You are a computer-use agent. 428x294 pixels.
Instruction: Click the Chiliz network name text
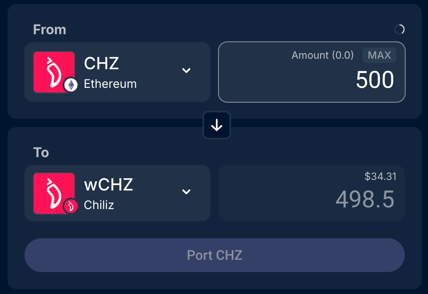[x=99, y=205]
